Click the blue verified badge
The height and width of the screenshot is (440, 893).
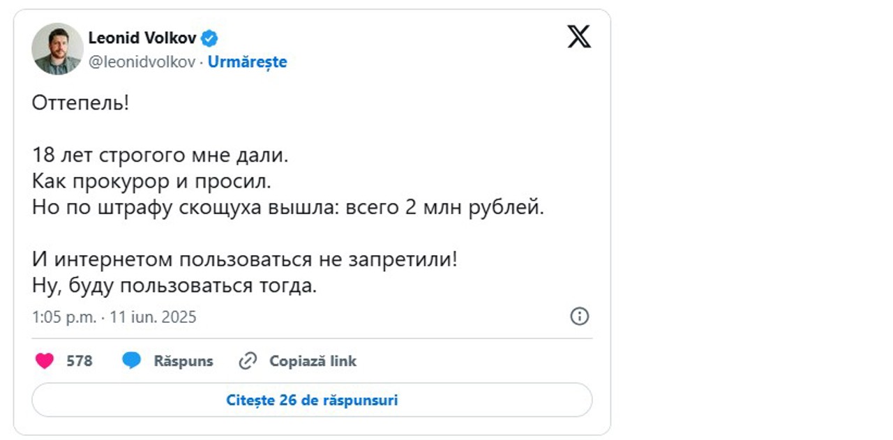(210, 38)
